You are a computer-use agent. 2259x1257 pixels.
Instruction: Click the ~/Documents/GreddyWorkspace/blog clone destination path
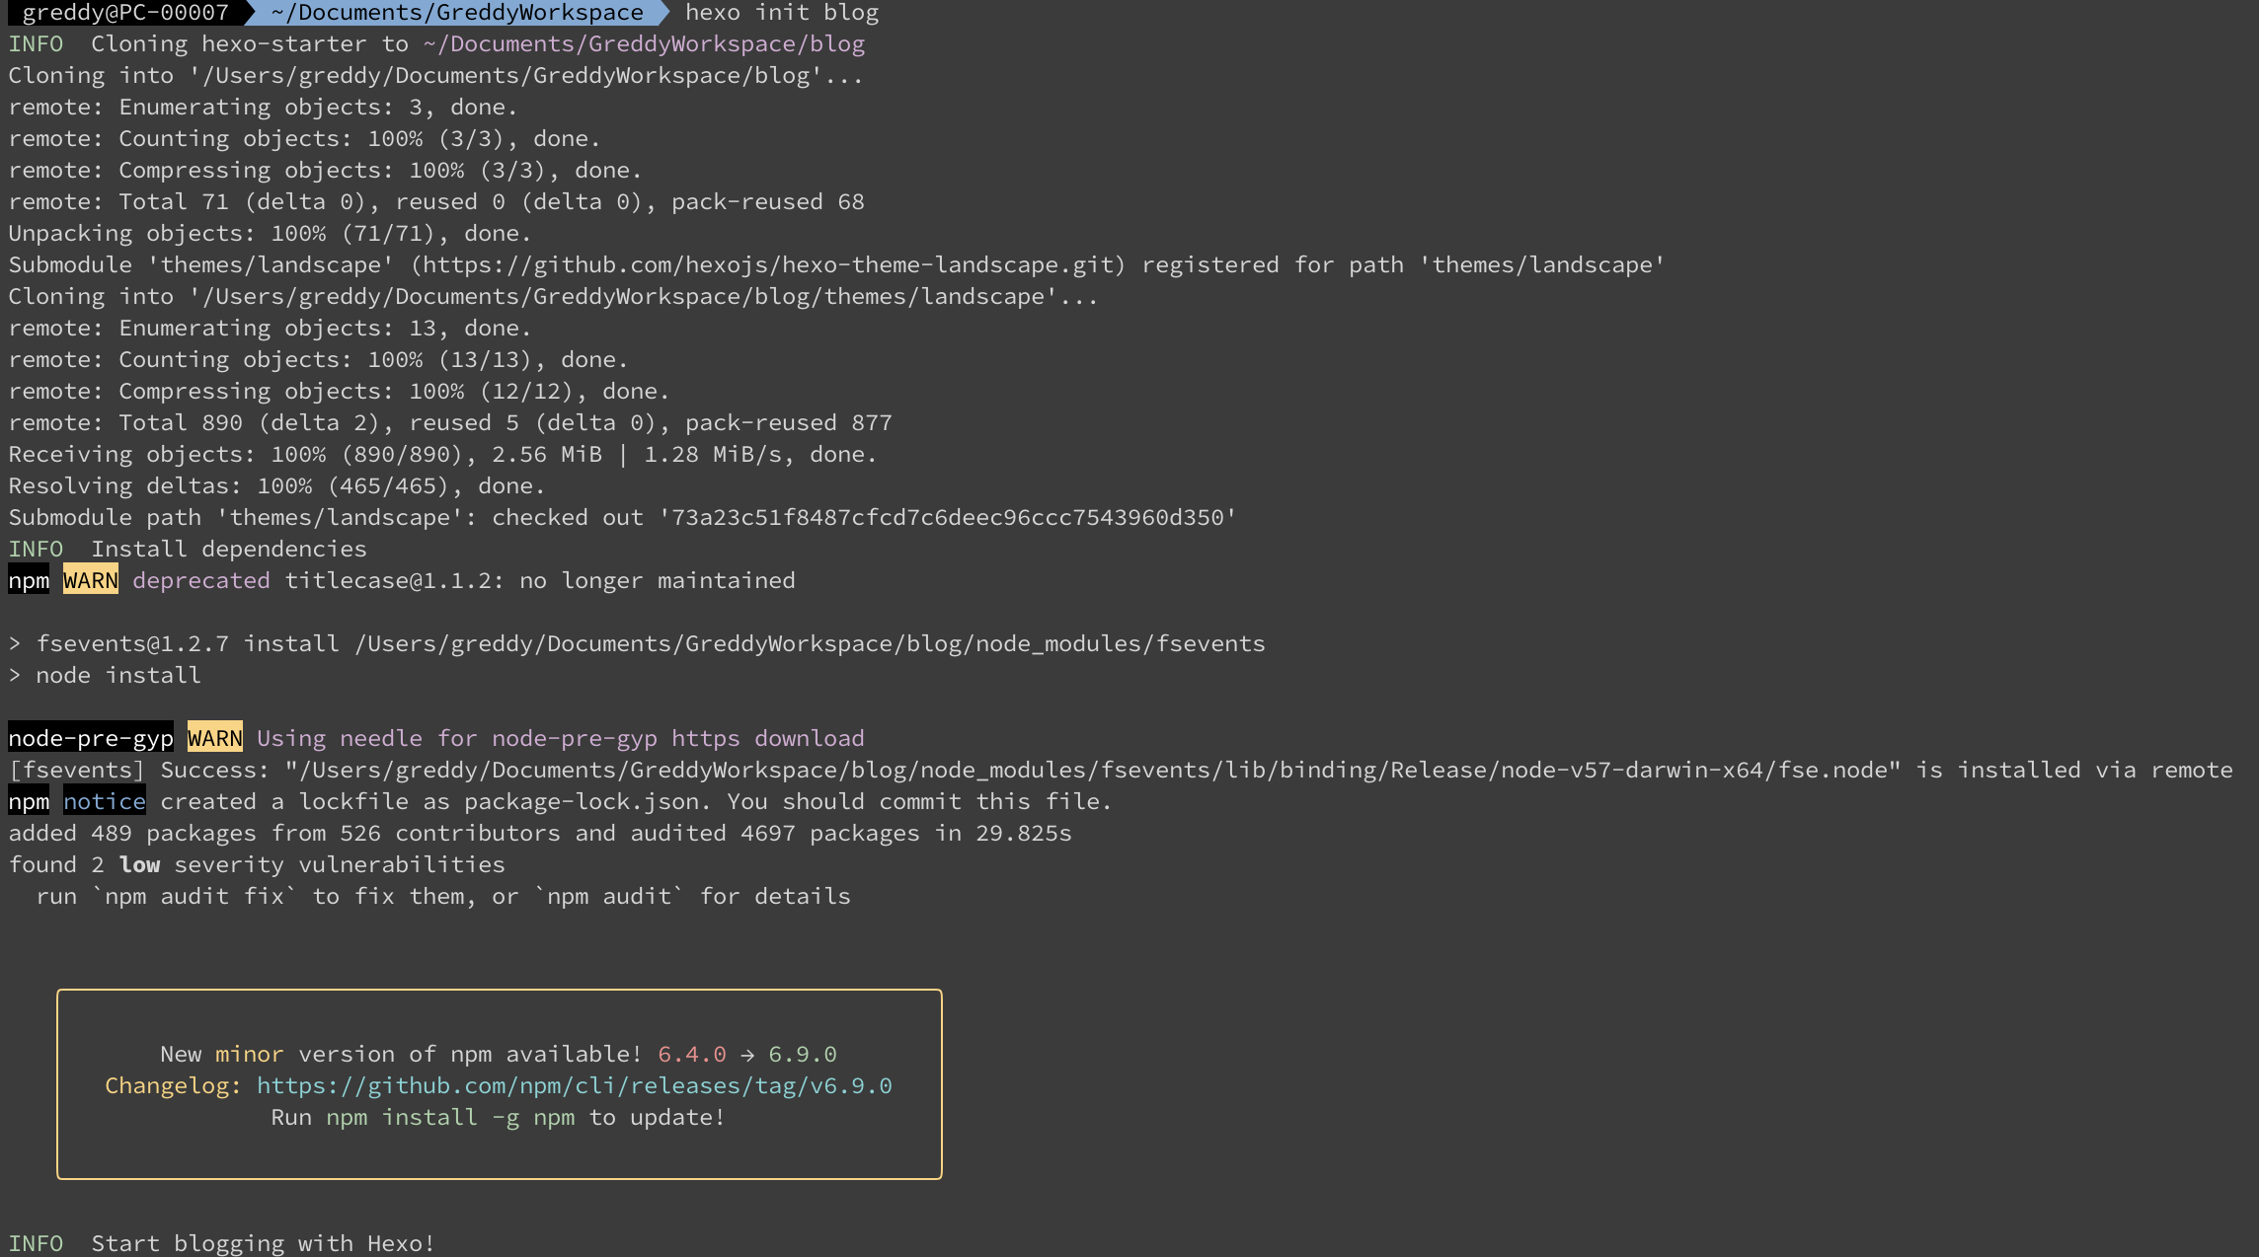644,43
